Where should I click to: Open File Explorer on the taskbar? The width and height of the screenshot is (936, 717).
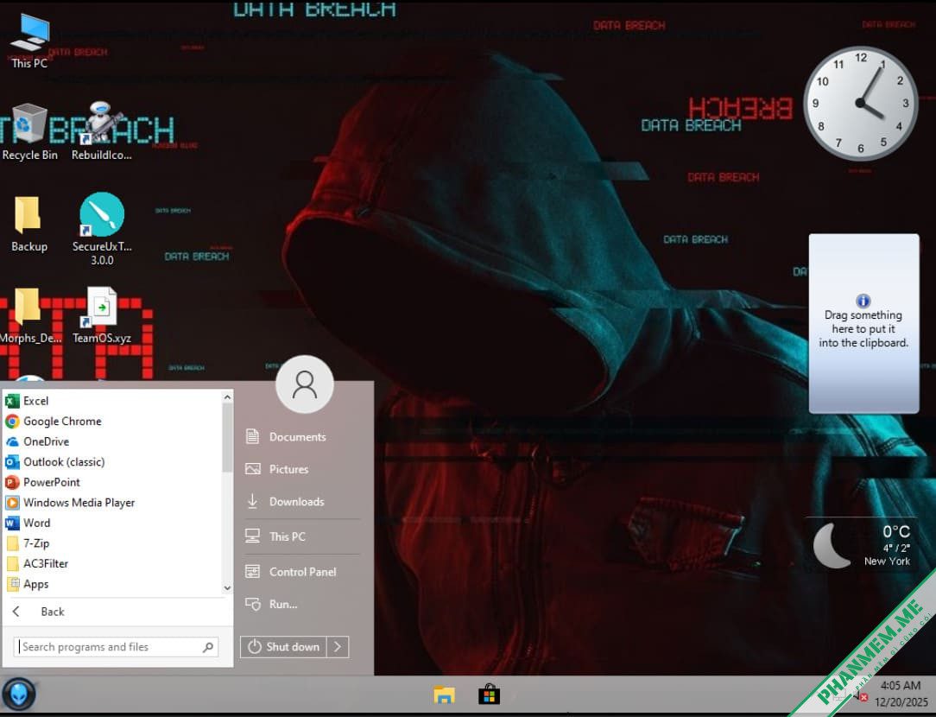click(x=444, y=695)
